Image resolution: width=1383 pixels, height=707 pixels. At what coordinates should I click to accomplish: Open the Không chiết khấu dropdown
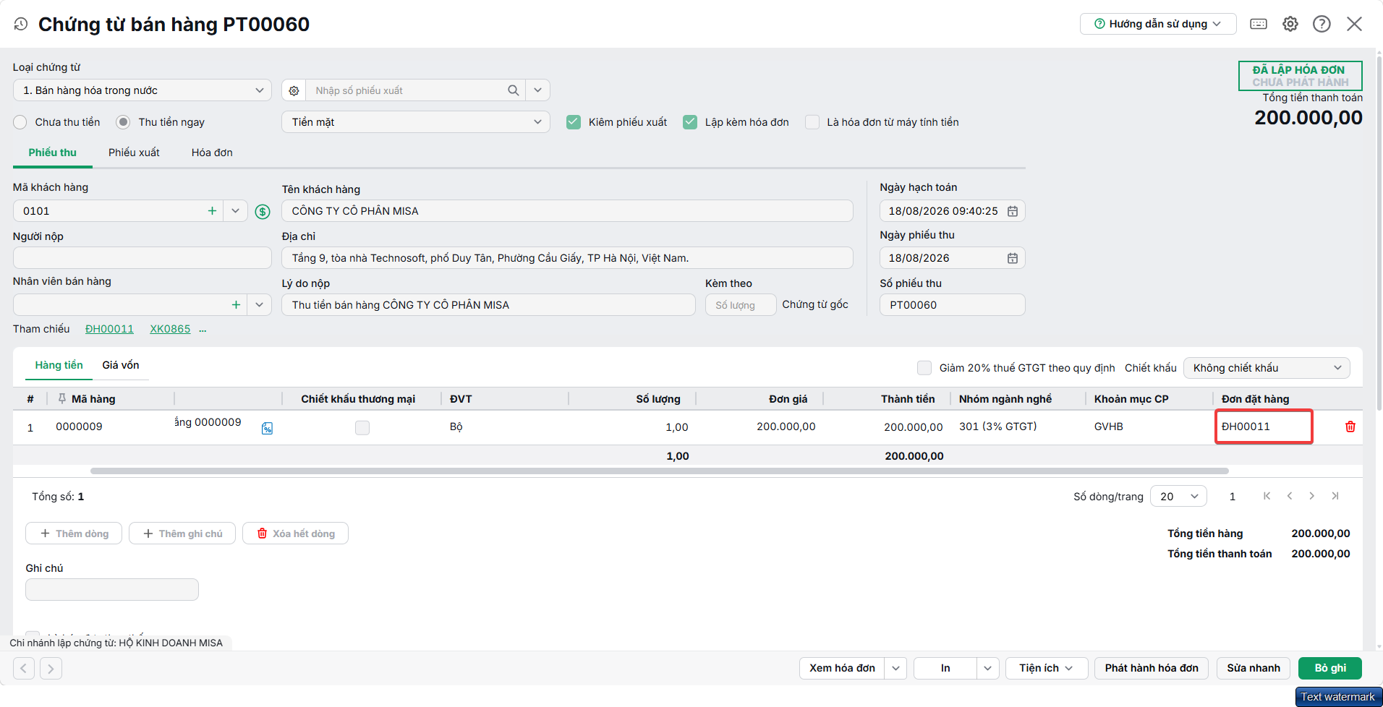(1267, 368)
